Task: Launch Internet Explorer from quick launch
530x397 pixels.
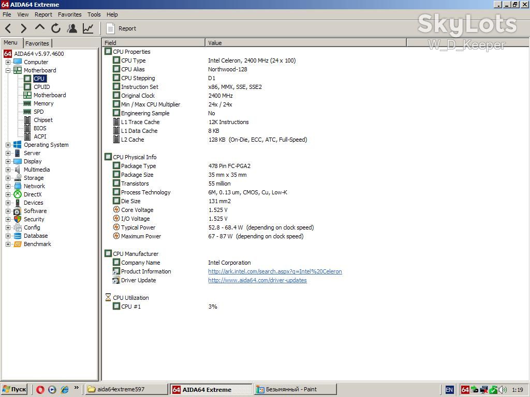Action: [x=65, y=390]
